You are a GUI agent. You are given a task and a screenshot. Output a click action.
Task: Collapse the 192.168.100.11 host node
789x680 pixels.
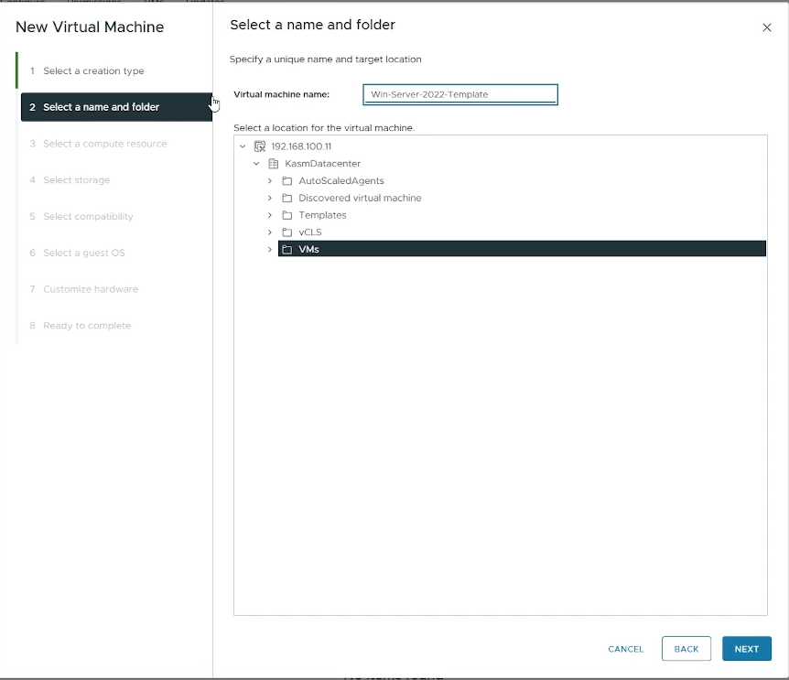tap(243, 146)
